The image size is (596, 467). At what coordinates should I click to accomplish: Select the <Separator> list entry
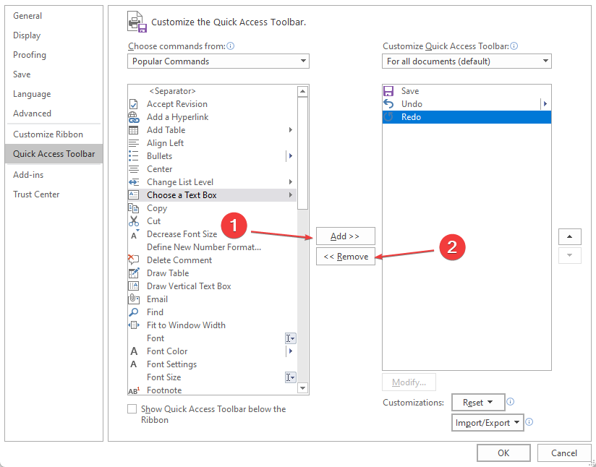[x=212, y=91]
